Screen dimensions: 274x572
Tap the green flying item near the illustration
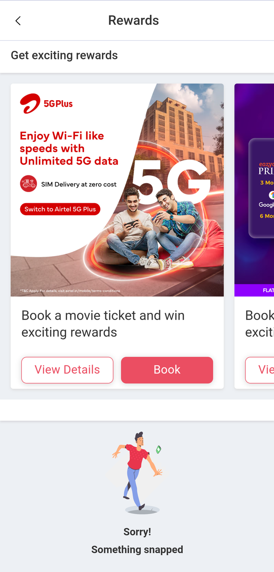(158, 449)
